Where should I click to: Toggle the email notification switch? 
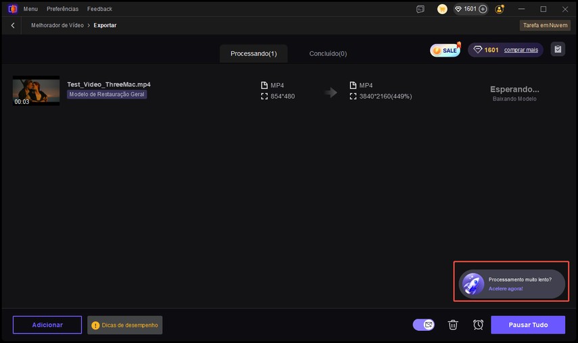(x=424, y=325)
